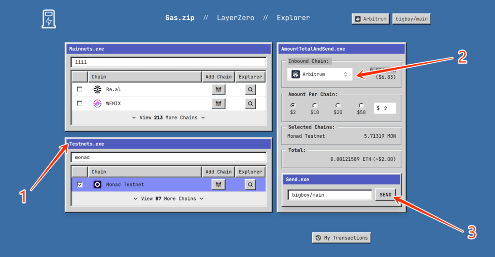Open the Inbound Chain Arbitrum dropdown
495x257 pixels.
tap(320, 74)
